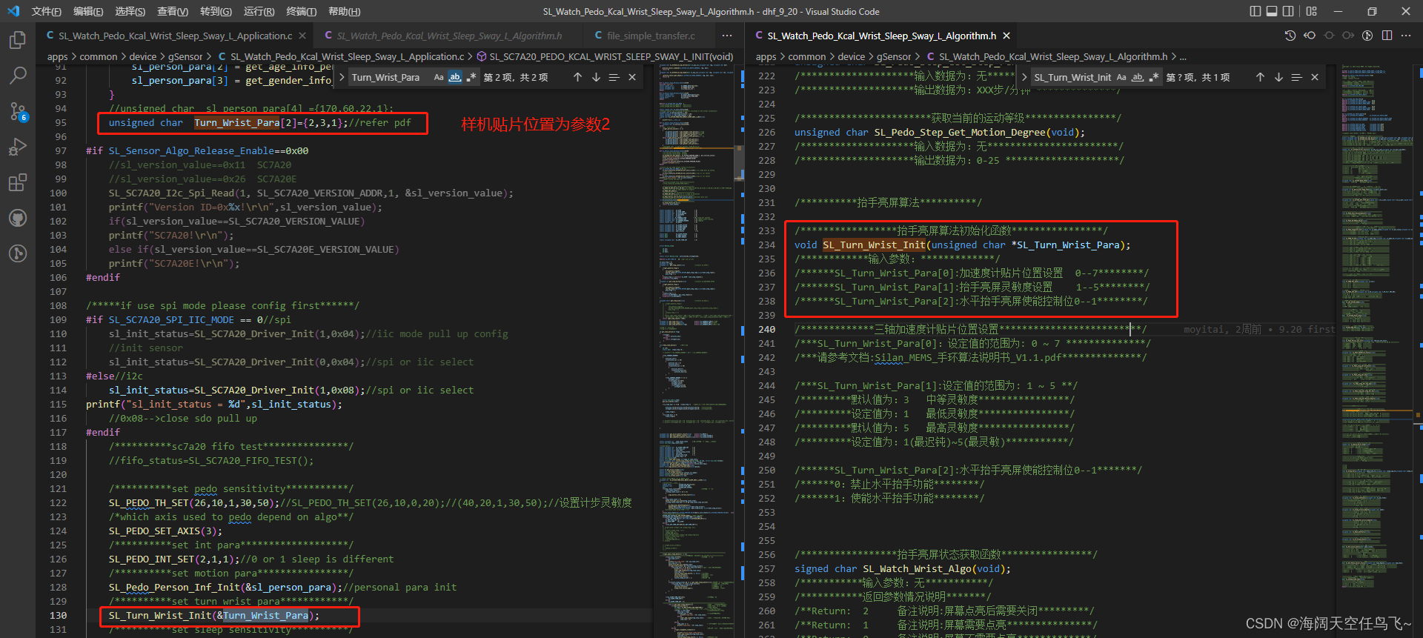
Task: Open the GitLens view in activity bar
Action: coord(18,253)
